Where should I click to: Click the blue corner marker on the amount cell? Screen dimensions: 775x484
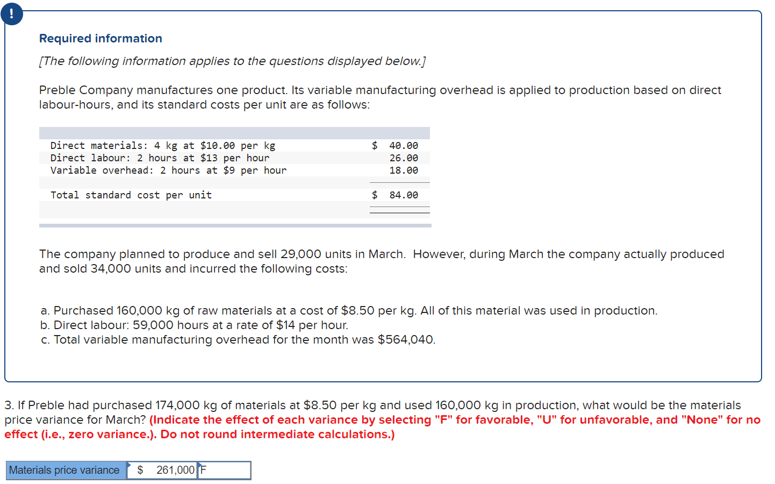[x=128, y=464]
